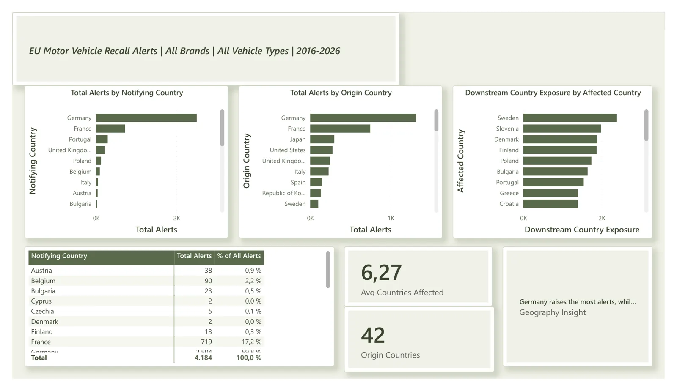677x391 pixels.
Task: Click the alerts table vertical scrollbar
Action: 328,270
